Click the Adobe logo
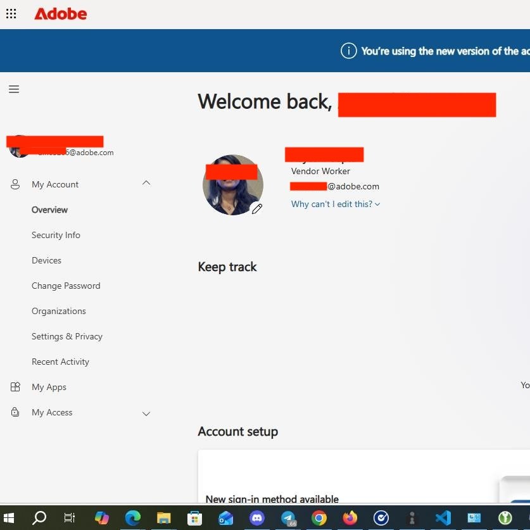This screenshot has height=530, width=530. [x=61, y=14]
